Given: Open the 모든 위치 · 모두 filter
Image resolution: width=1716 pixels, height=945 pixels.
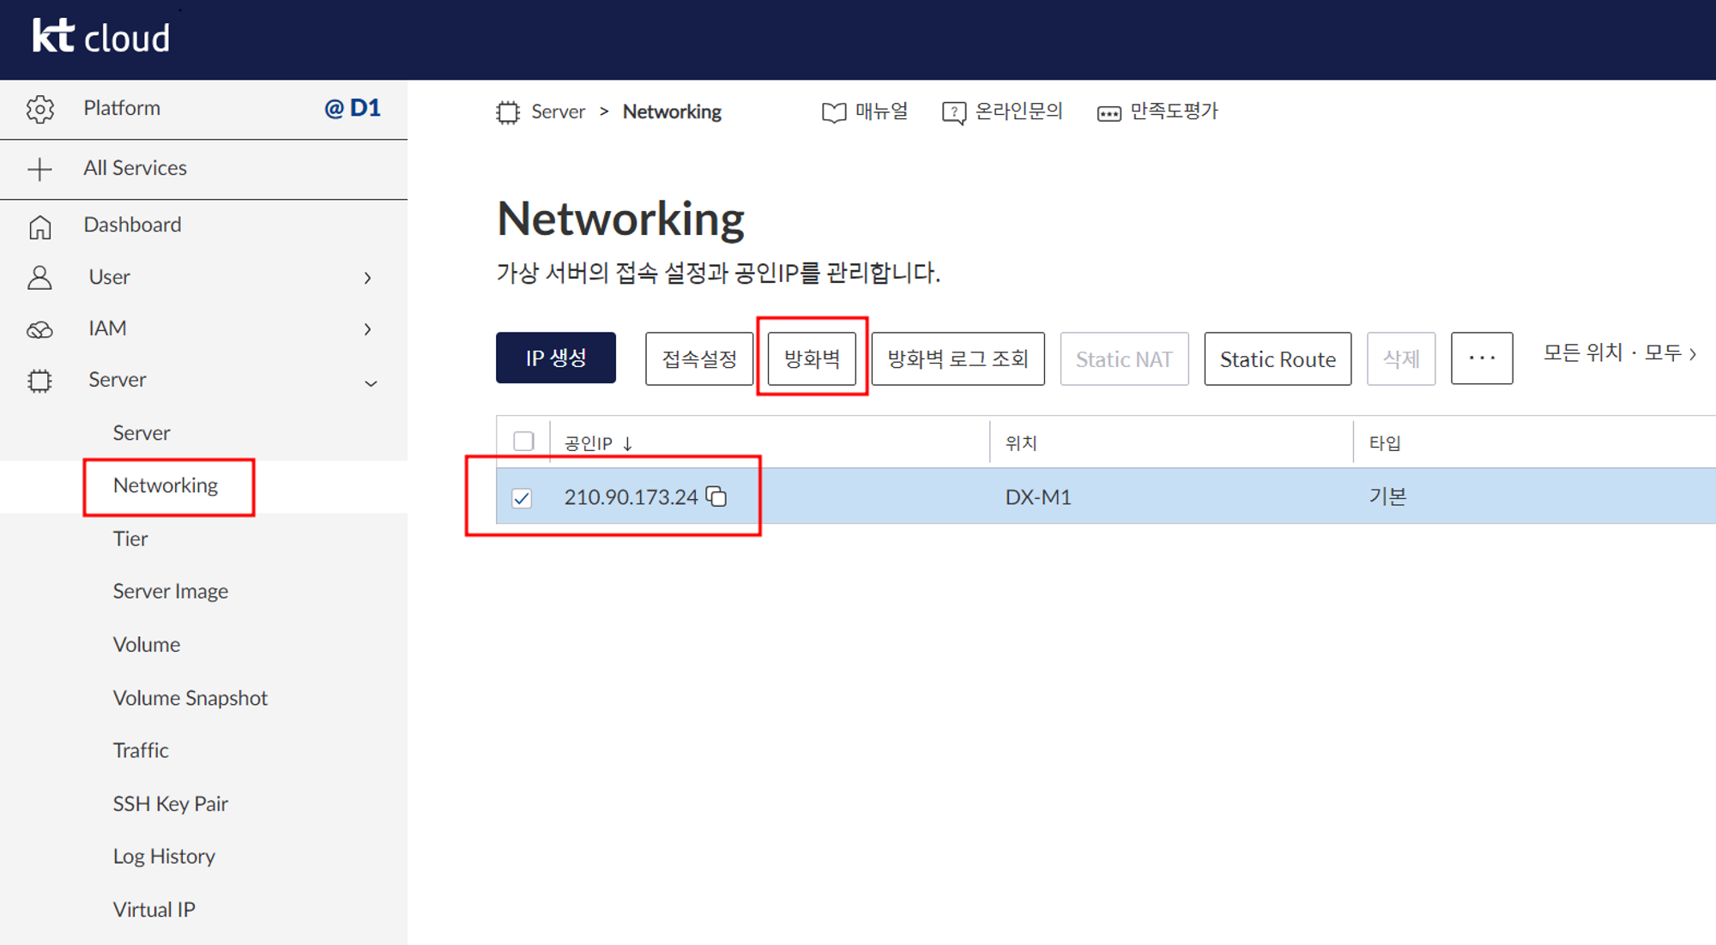Looking at the screenshot, I should point(1619,353).
